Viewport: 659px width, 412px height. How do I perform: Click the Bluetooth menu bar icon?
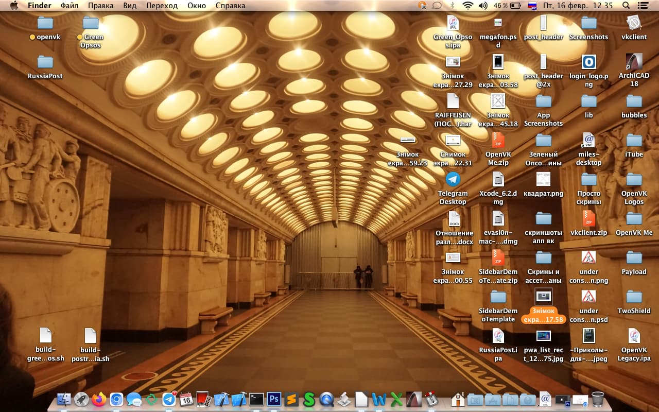point(453,6)
